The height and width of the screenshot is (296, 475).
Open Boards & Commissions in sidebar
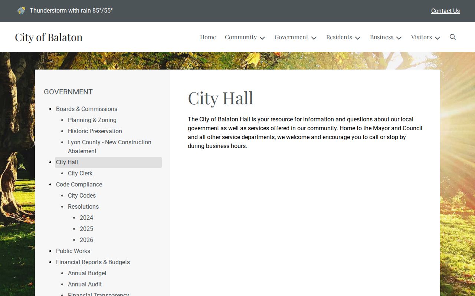click(86, 109)
